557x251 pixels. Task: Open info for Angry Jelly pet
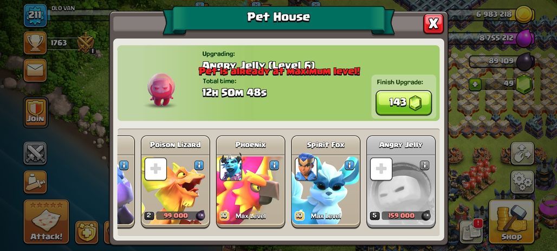click(x=424, y=165)
